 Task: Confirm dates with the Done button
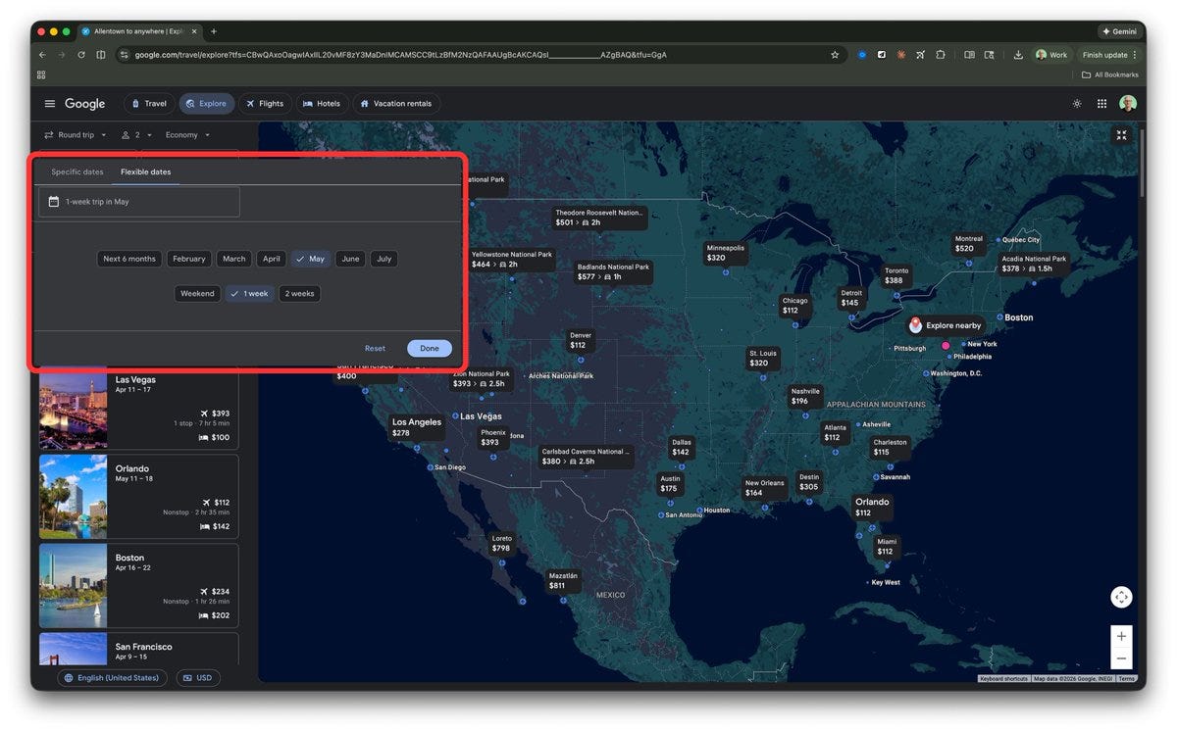(x=430, y=349)
